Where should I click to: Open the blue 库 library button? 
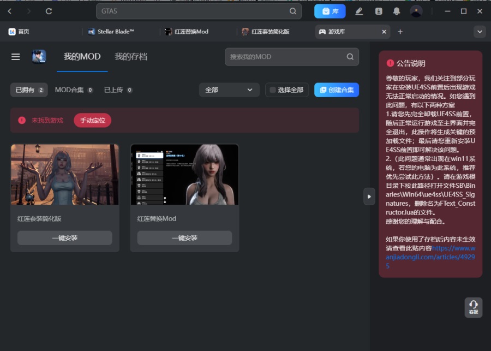[x=330, y=11]
